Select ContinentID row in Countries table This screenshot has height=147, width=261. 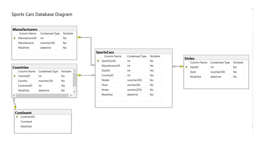(x=42, y=86)
